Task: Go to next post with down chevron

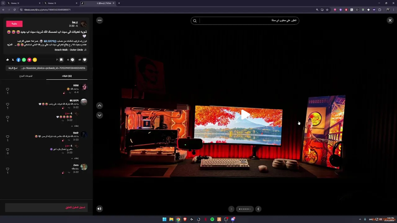Action: click(x=100, y=115)
